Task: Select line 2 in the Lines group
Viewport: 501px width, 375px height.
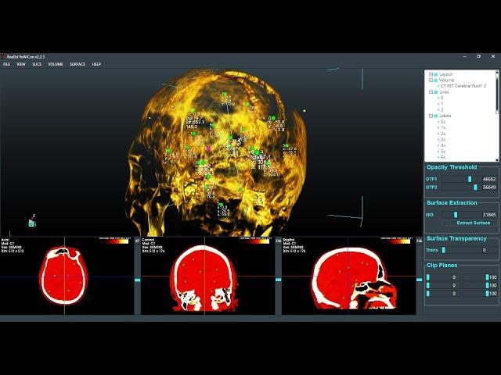Action: pyautogui.click(x=442, y=109)
